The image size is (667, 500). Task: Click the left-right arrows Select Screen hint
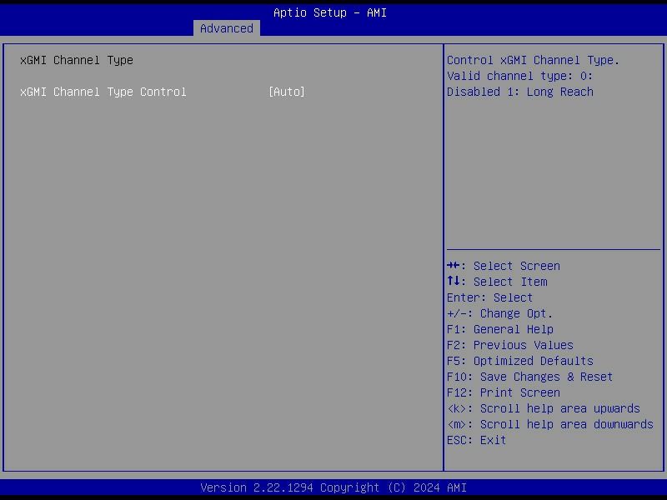(x=504, y=266)
